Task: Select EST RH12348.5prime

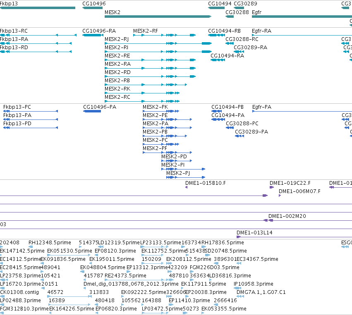Action: (50, 243)
